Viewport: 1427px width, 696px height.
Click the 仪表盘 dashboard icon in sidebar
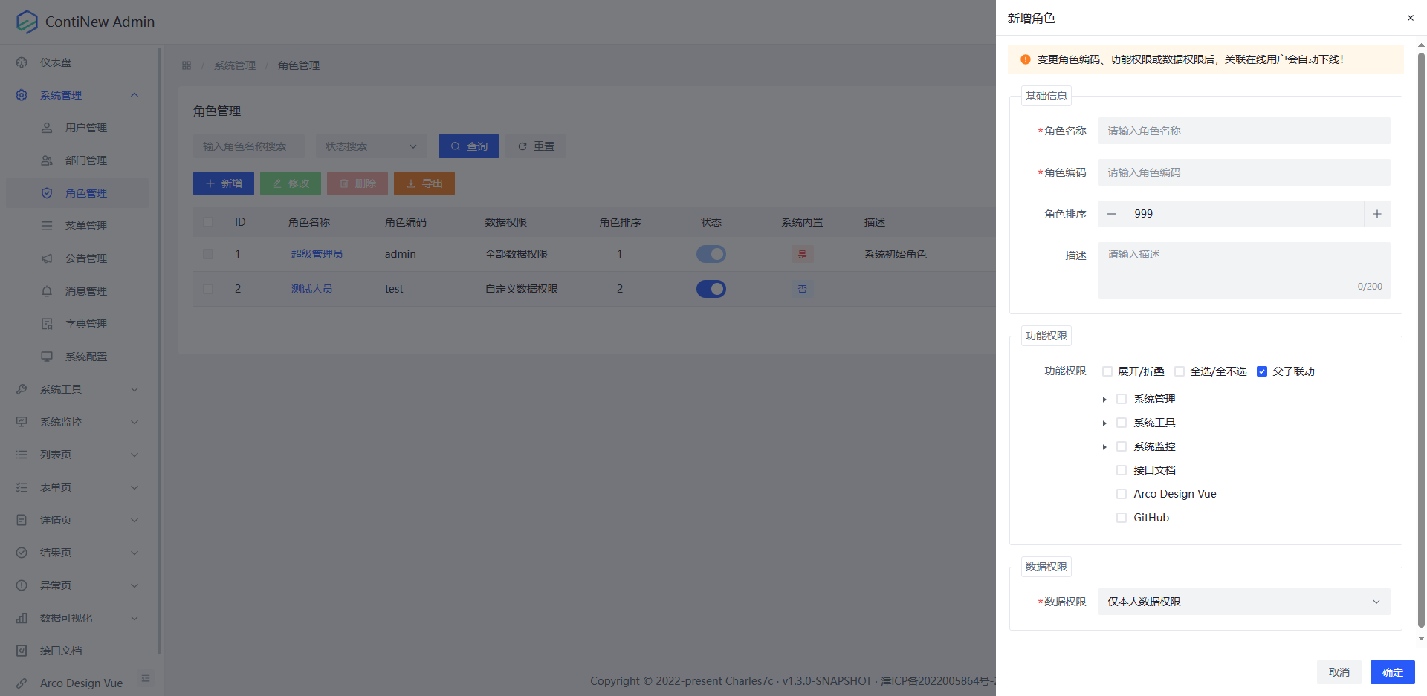pos(22,62)
